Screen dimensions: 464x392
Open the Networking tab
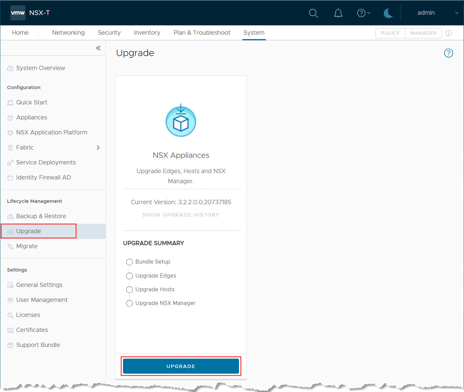(x=69, y=33)
